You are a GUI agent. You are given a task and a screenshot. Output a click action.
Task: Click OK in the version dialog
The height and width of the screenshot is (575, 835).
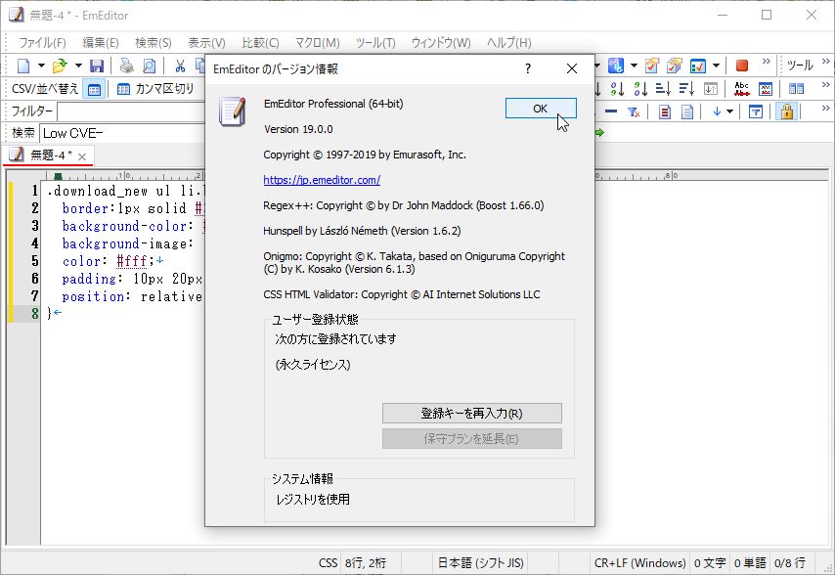point(541,109)
